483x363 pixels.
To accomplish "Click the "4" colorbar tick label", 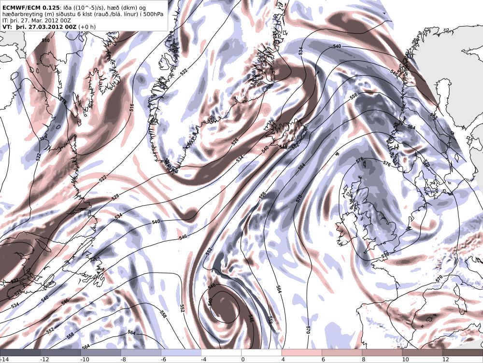I will [283, 359].
